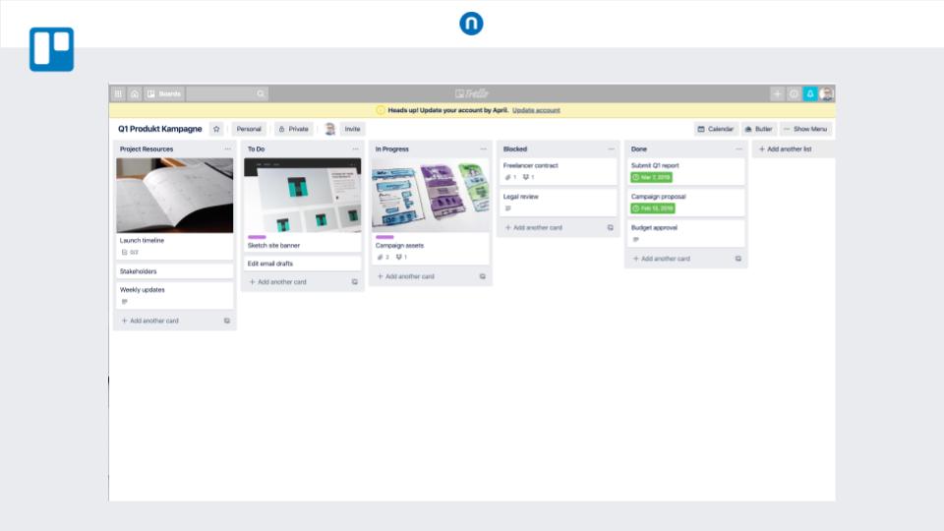Open the Boards menu in header
The height and width of the screenshot is (531, 944).
tap(164, 94)
